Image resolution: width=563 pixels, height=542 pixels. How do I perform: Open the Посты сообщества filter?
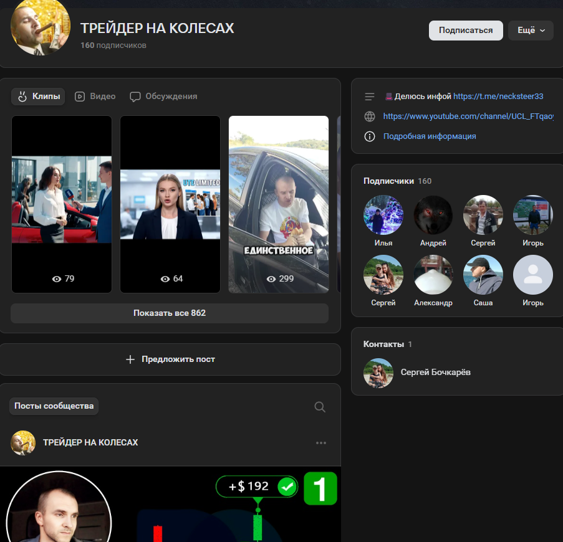coord(54,406)
